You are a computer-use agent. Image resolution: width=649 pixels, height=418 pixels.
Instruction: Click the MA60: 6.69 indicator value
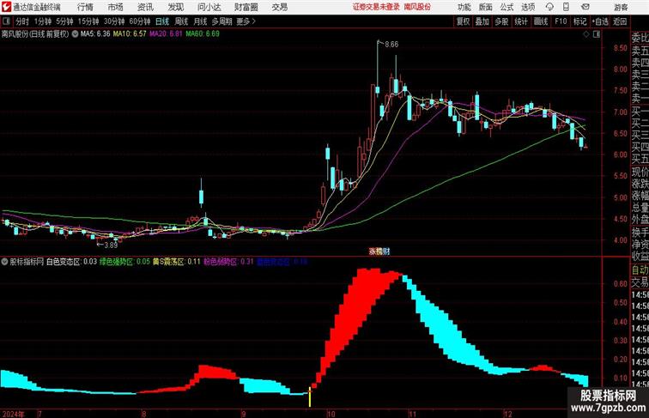203,34
